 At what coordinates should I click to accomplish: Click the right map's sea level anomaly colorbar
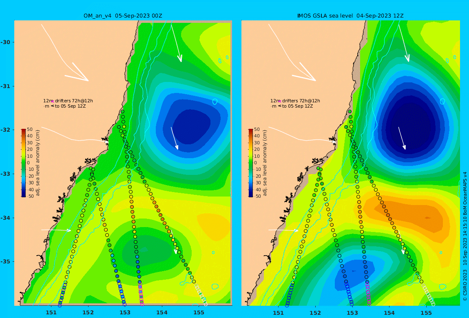point(251,163)
